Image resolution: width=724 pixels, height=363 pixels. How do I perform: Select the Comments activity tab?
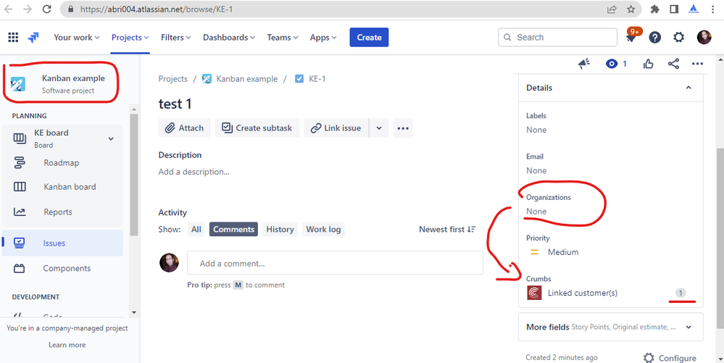coord(233,229)
